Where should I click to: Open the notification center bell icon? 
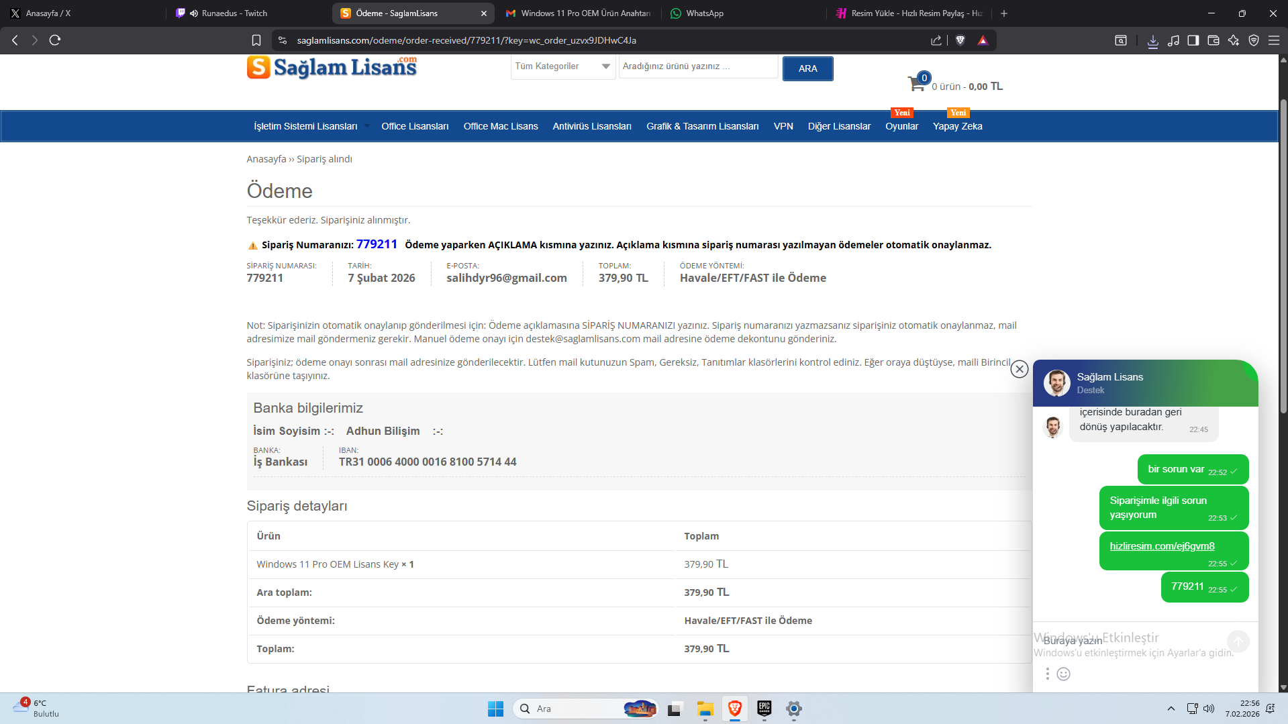1270,709
